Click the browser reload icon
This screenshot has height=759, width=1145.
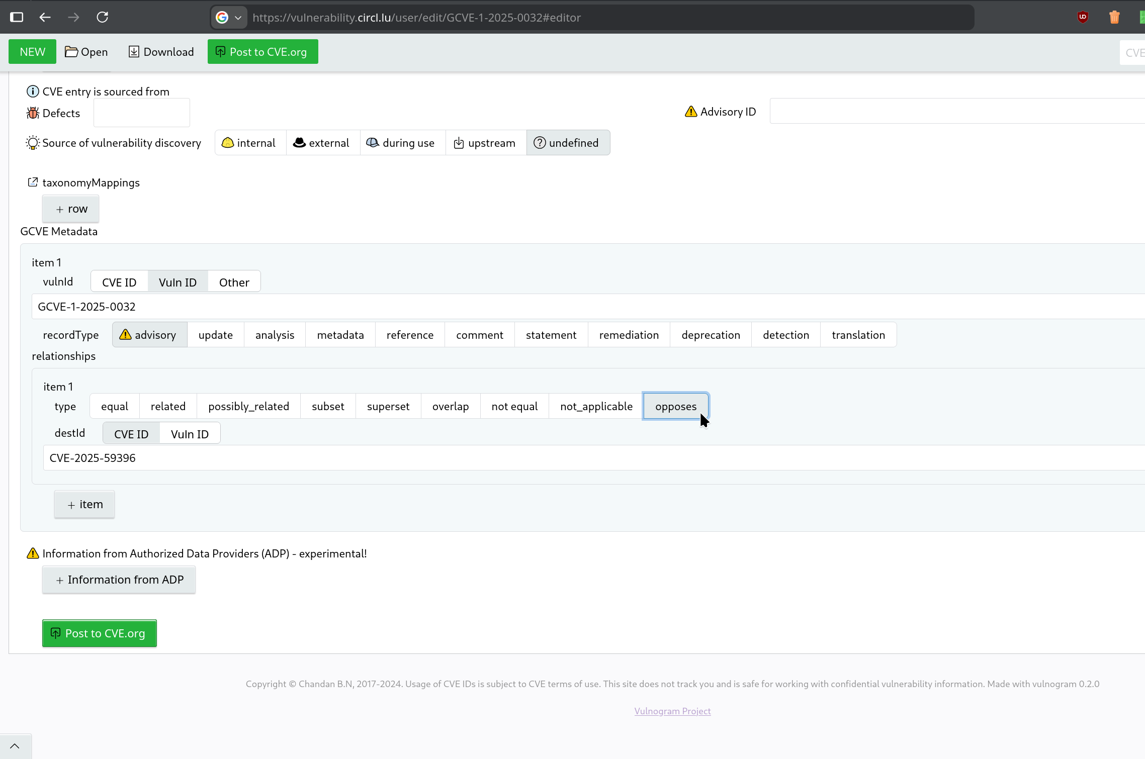(x=102, y=17)
